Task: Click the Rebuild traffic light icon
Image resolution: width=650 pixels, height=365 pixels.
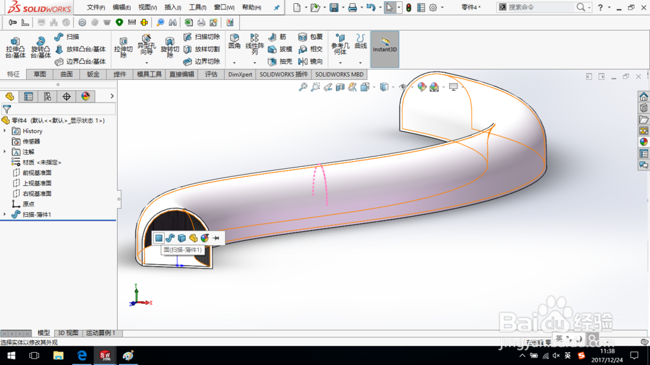Action: click(x=409, y=7)
